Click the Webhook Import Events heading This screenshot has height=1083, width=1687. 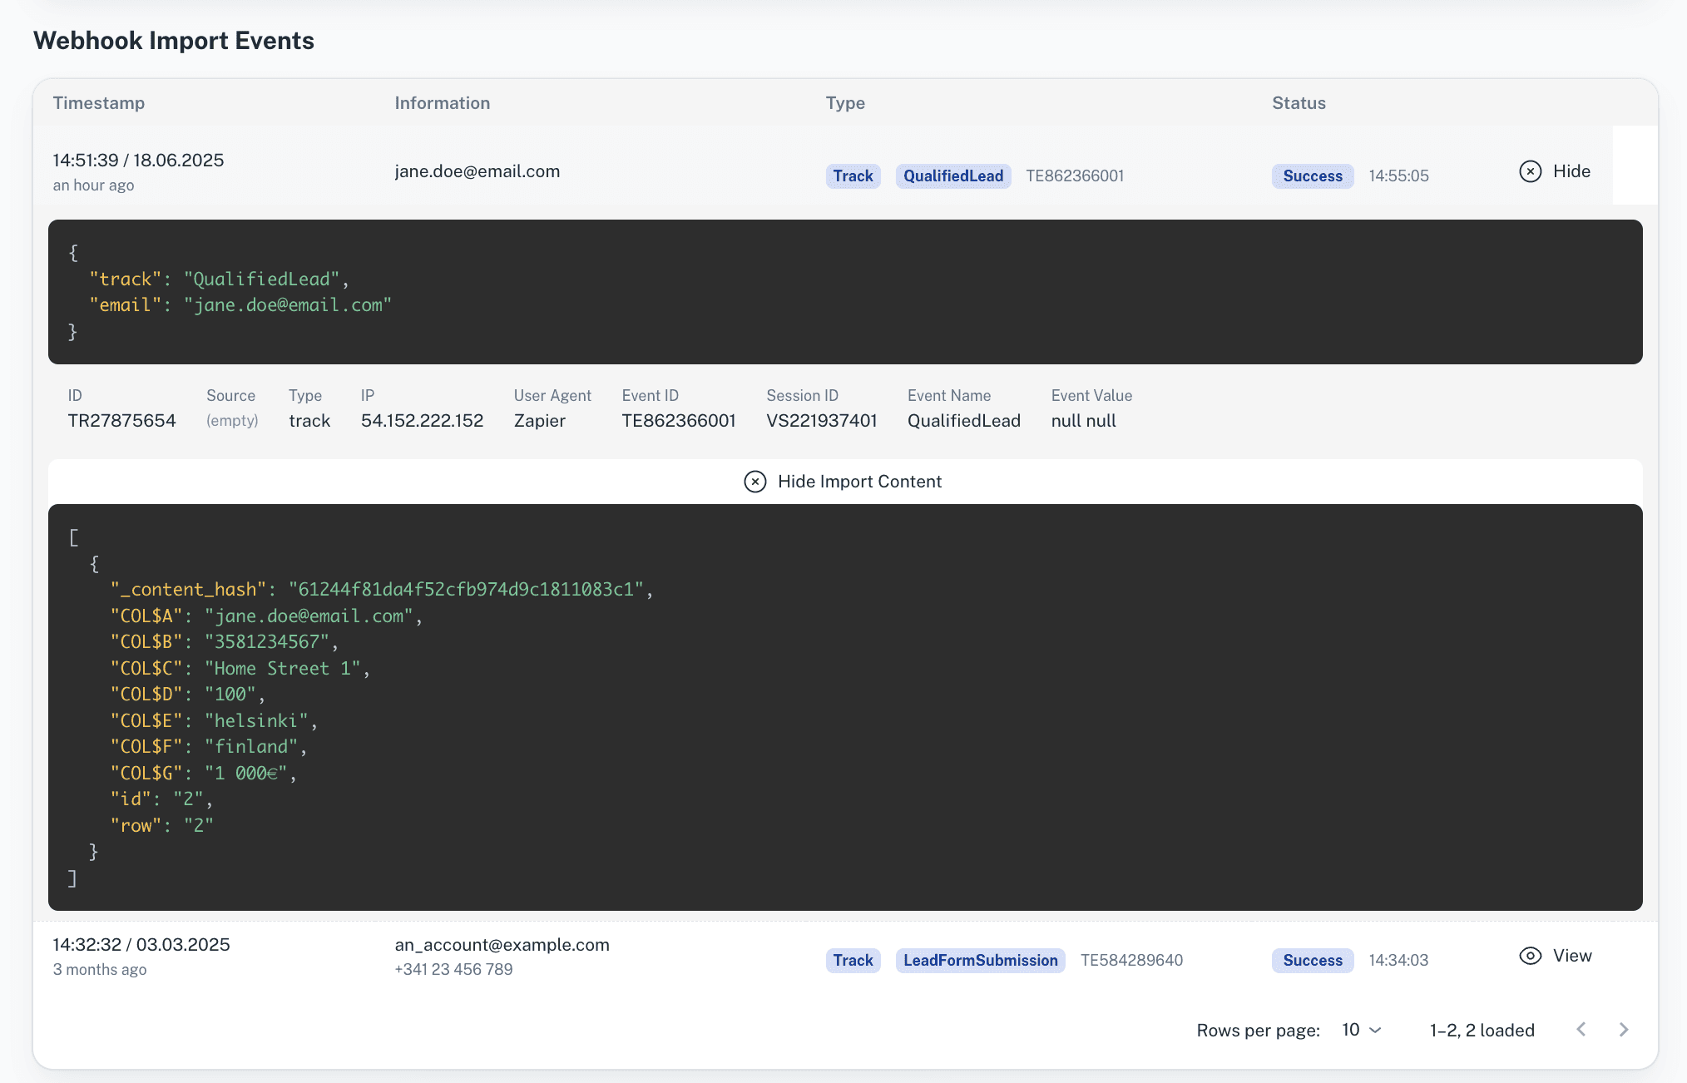click(x=174, y=41)
